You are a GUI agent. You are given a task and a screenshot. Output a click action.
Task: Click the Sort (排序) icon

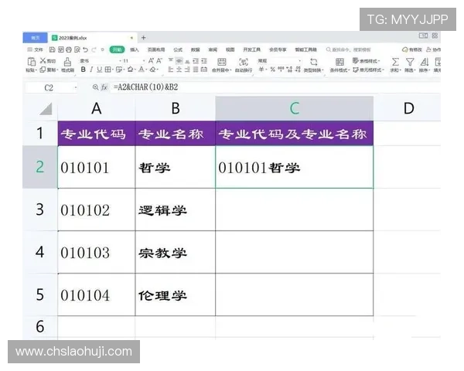pos(425,62)
